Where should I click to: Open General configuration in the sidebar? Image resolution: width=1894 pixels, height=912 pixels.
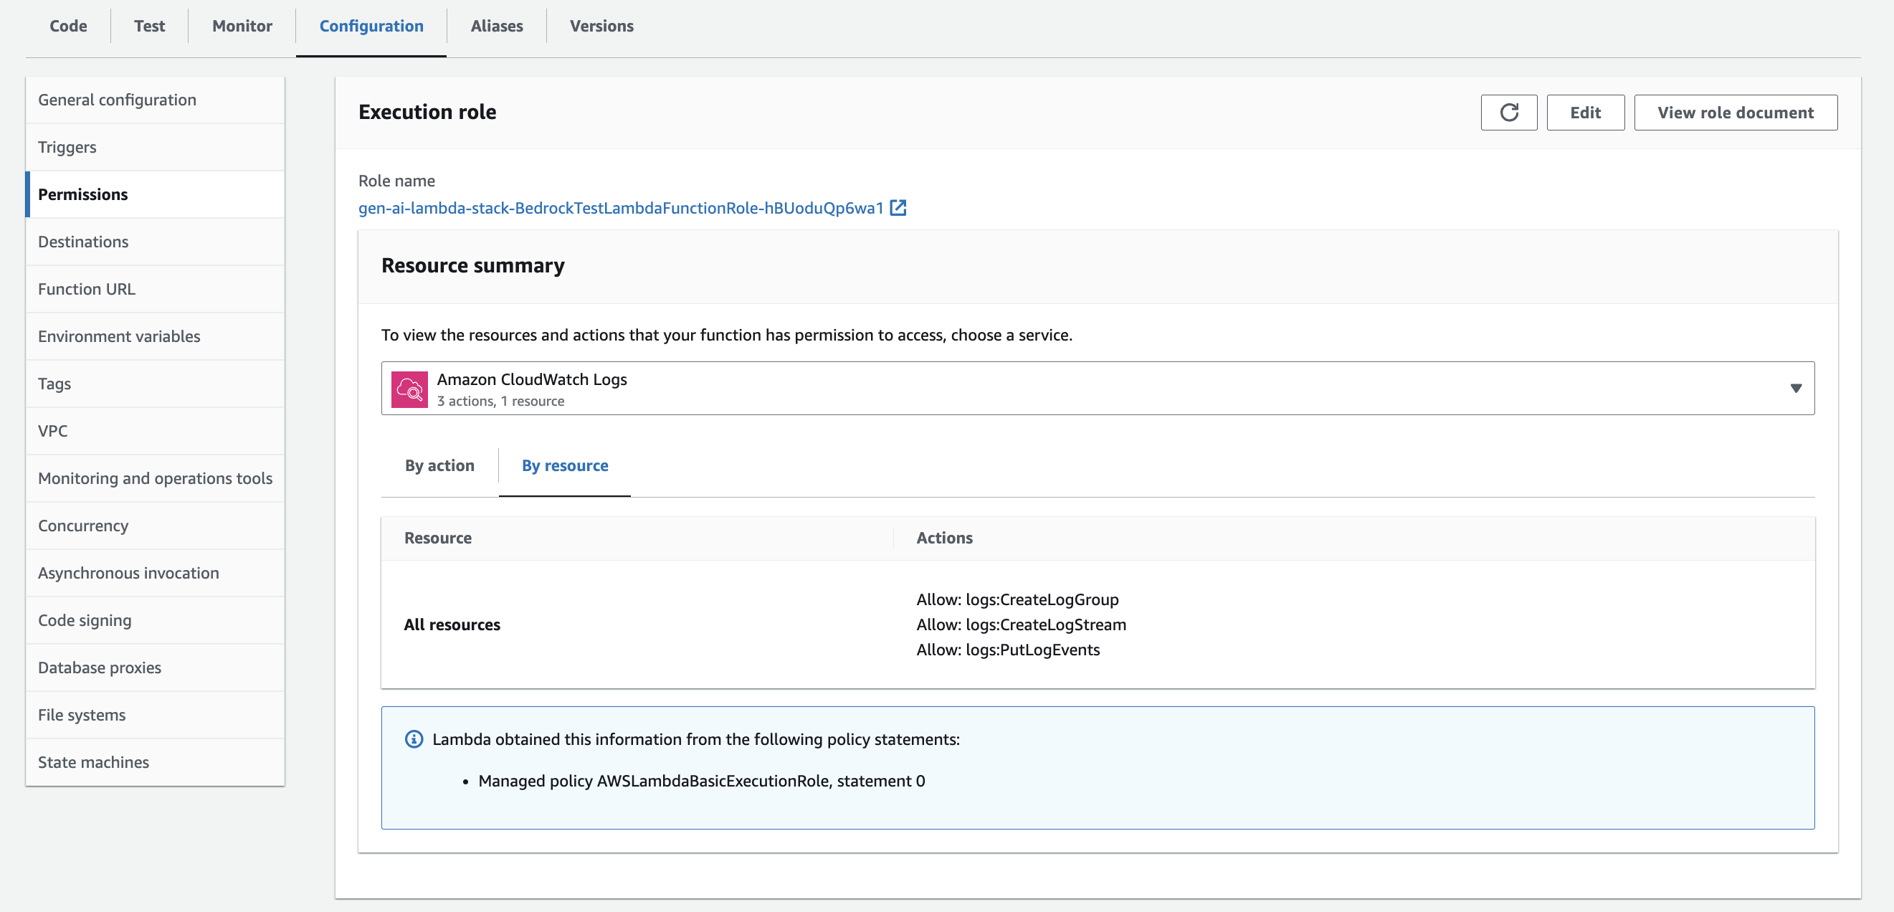[x=117, y=100]
